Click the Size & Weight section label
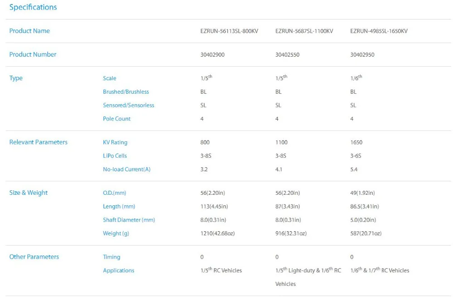Screen dimensions: 453x299 pyautogui.click(x=28, y=193)
